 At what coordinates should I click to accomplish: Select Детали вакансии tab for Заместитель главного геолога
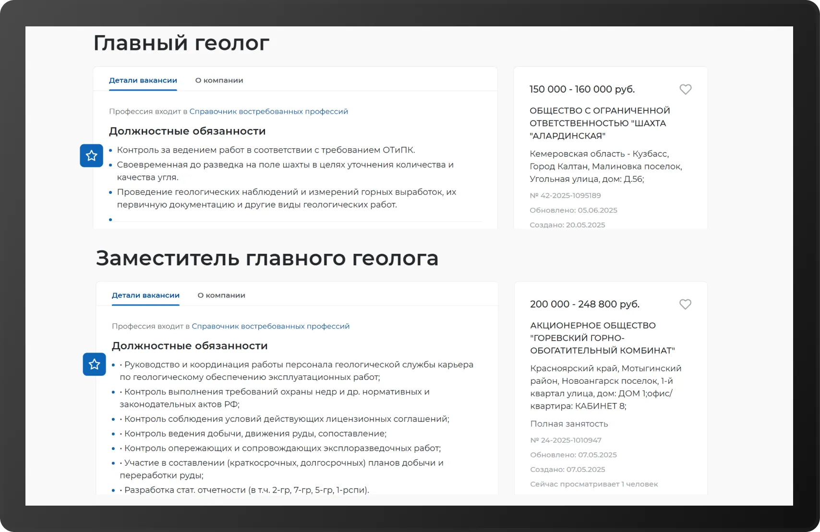(145, 295)
